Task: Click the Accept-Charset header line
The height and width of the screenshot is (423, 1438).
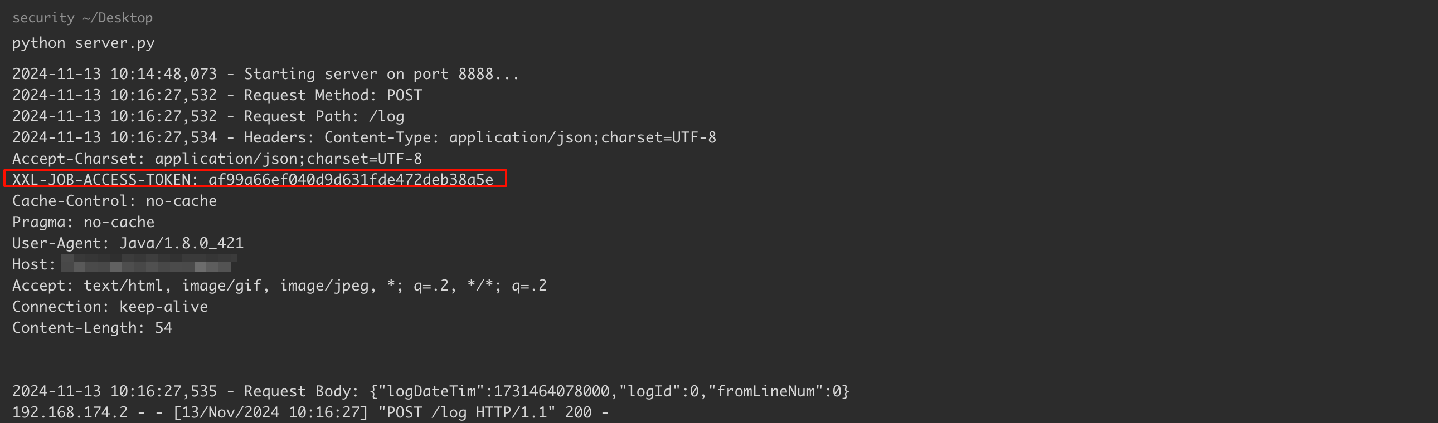Action: (x=217, y=159)
